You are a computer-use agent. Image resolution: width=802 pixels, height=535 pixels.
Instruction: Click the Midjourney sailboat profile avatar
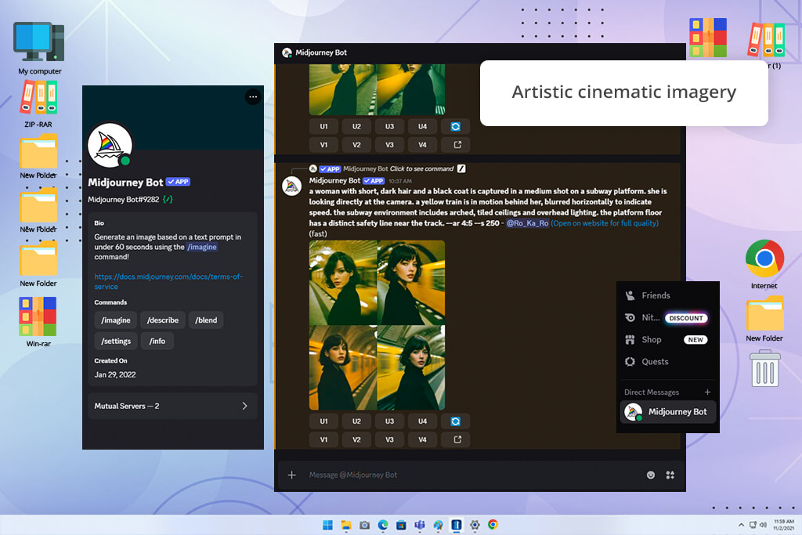[x=110, y=145]
